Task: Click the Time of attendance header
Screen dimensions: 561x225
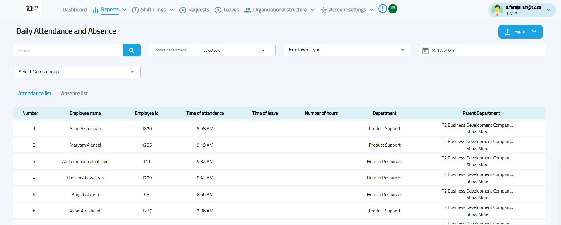Action: 205,113
